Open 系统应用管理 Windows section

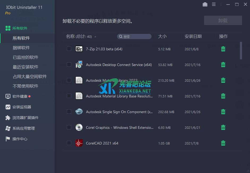[x=8, y=128]
